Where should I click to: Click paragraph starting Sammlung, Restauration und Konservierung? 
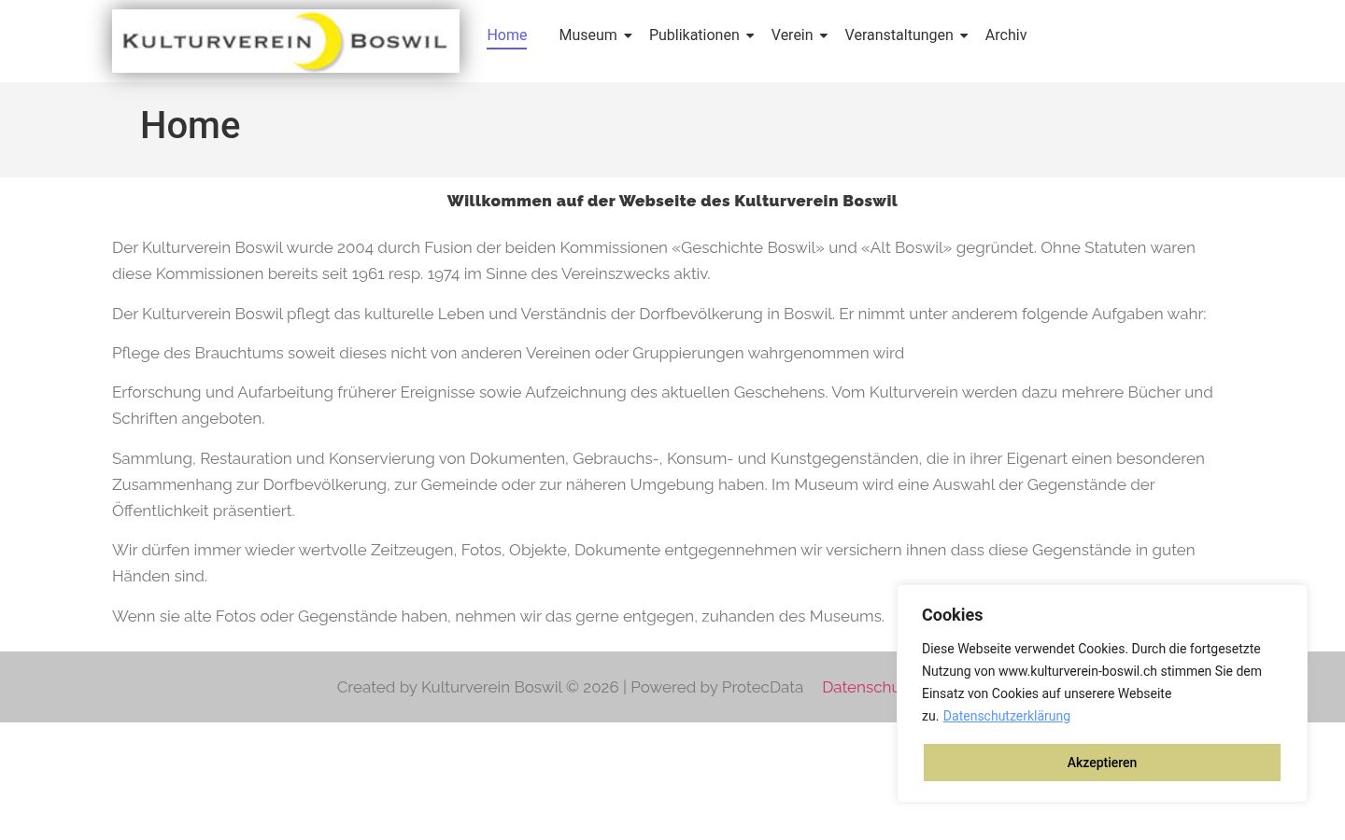point(658,484)
